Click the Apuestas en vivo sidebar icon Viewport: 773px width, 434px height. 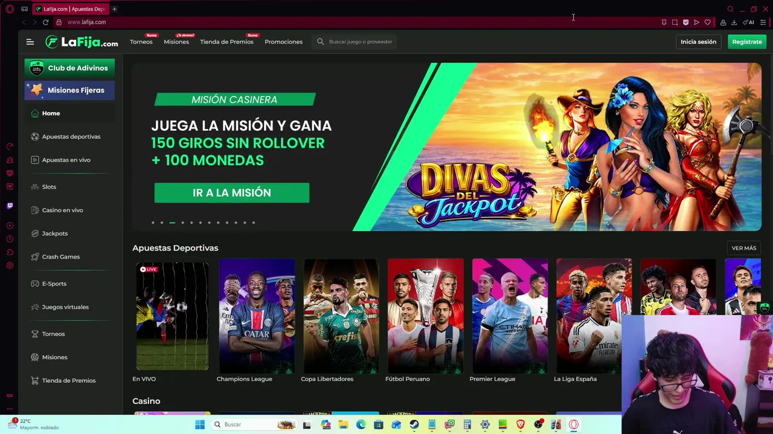point(35,160)
